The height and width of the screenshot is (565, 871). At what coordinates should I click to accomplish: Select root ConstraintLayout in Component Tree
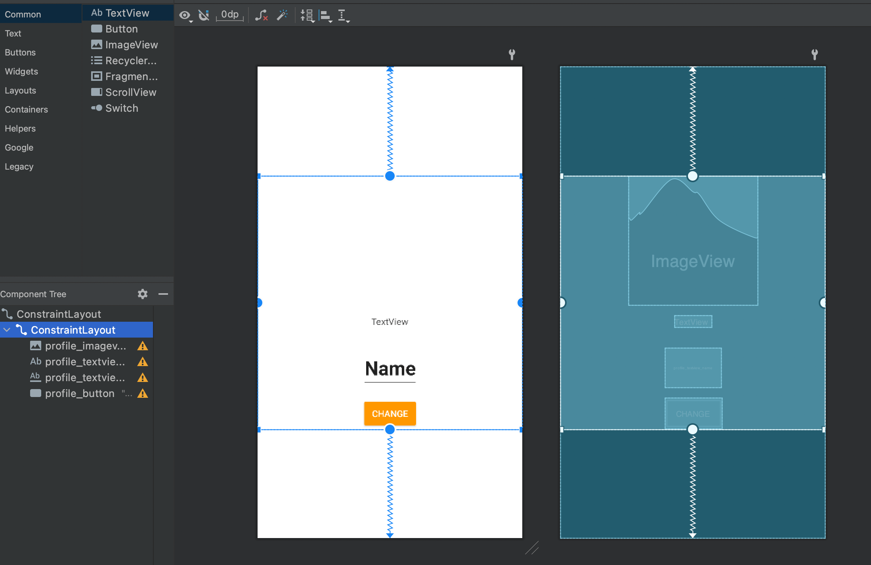tap(59, 314)
